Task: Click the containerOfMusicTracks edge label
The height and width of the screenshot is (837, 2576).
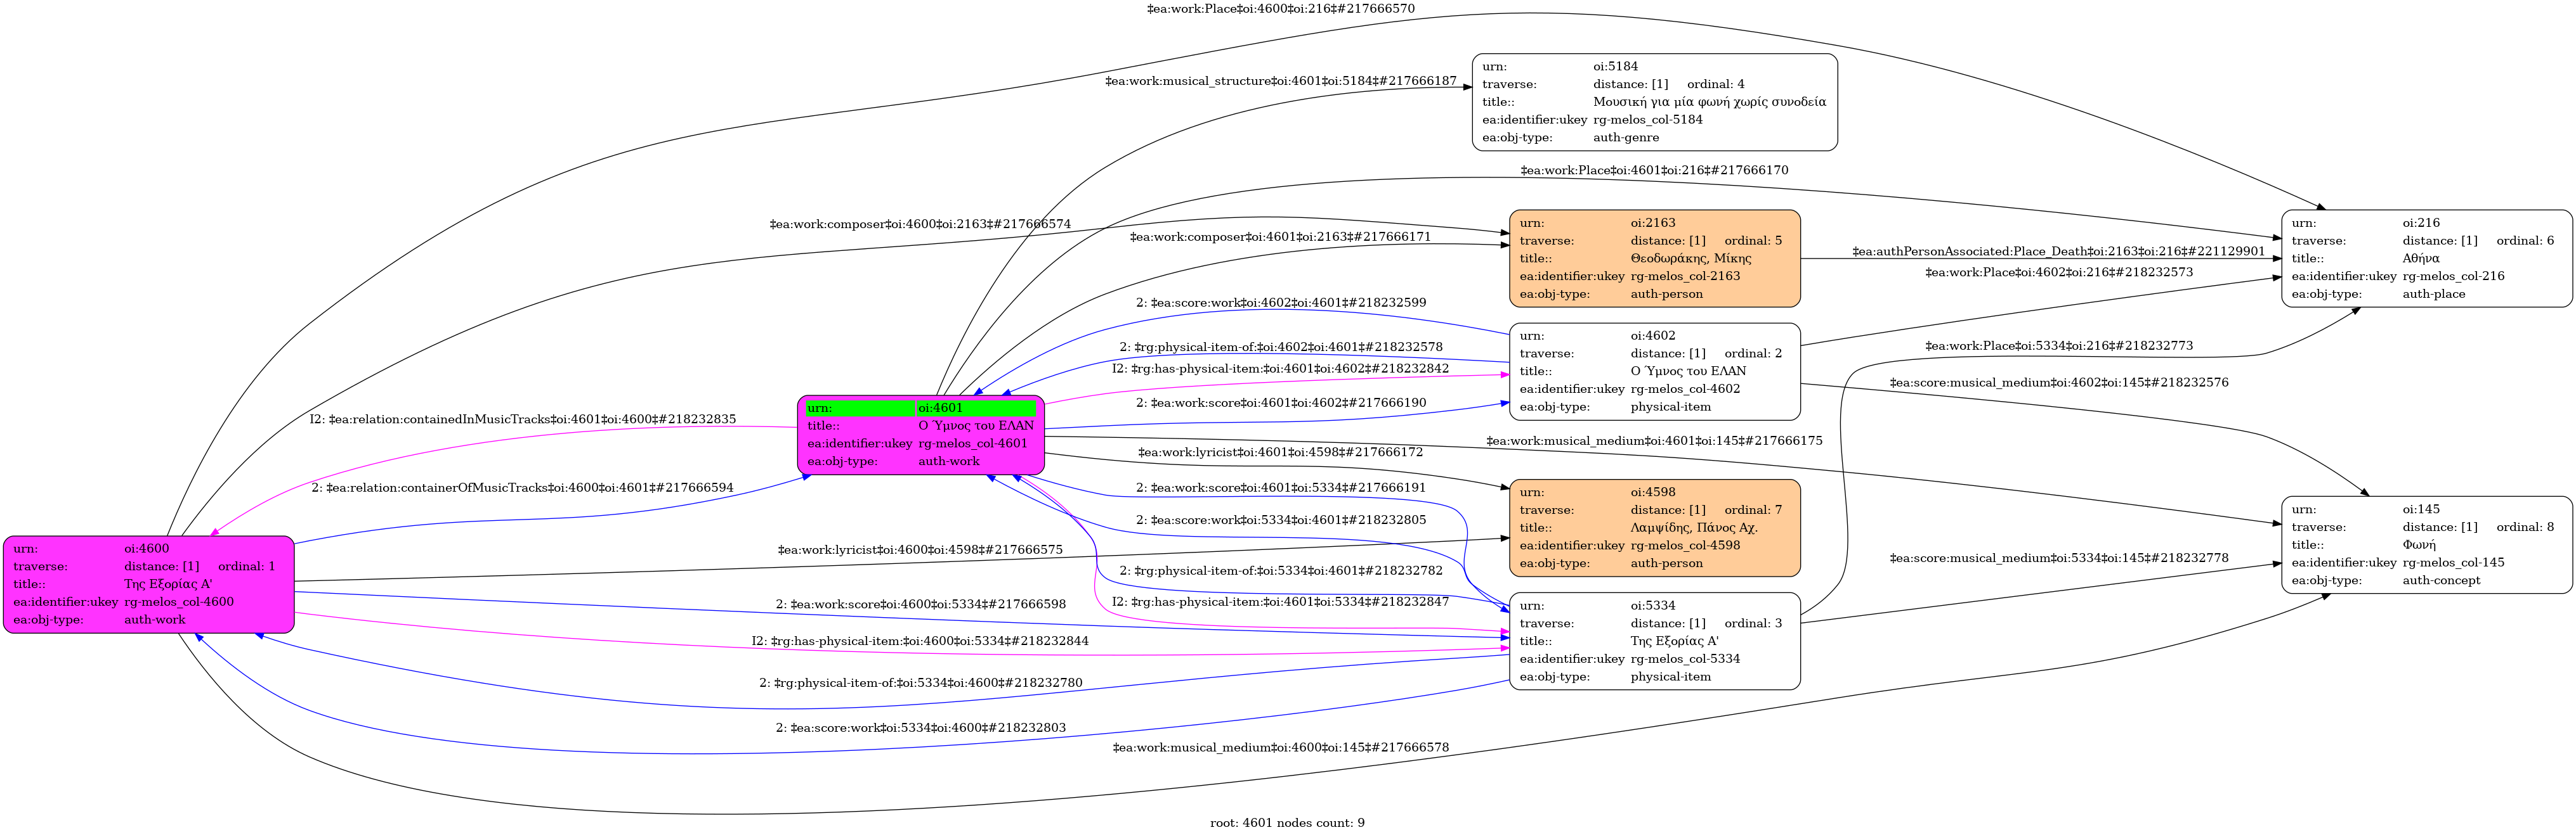Action: (522, 489)
